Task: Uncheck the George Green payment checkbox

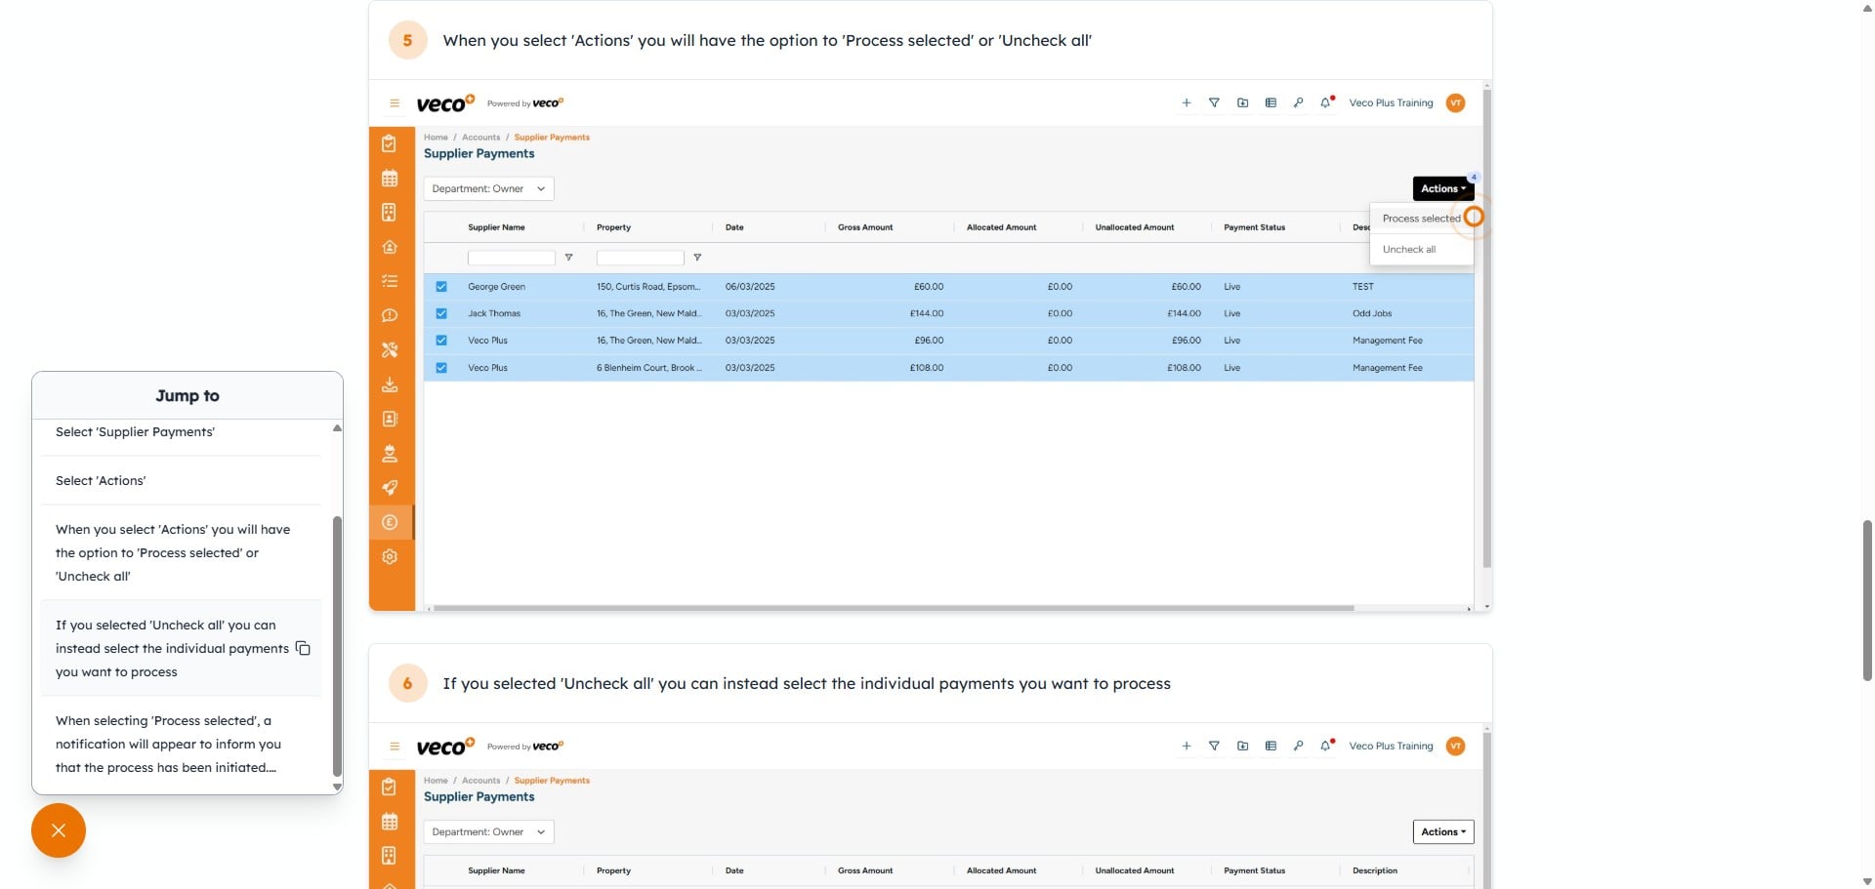Action: [441, 287]
